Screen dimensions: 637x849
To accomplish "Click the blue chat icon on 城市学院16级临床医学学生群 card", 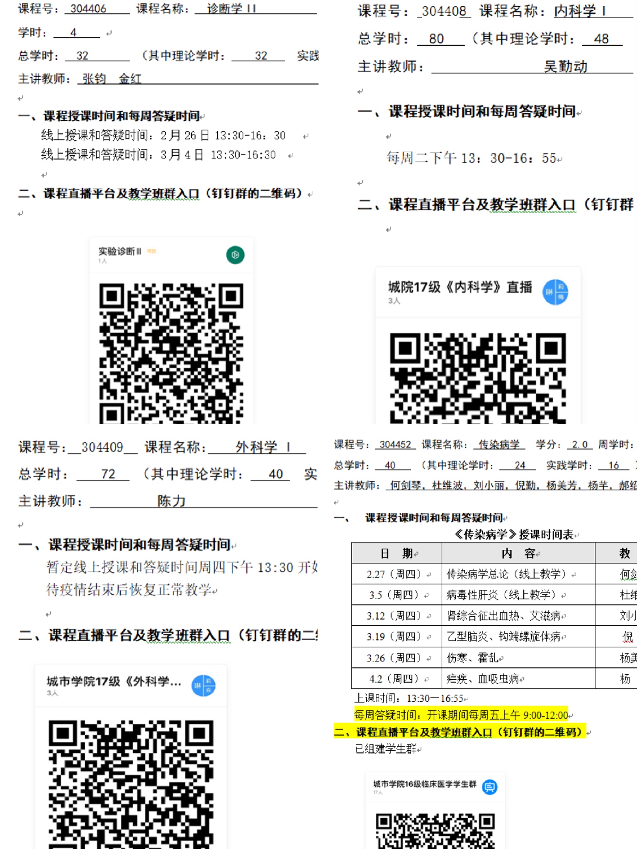I will 490,787.
